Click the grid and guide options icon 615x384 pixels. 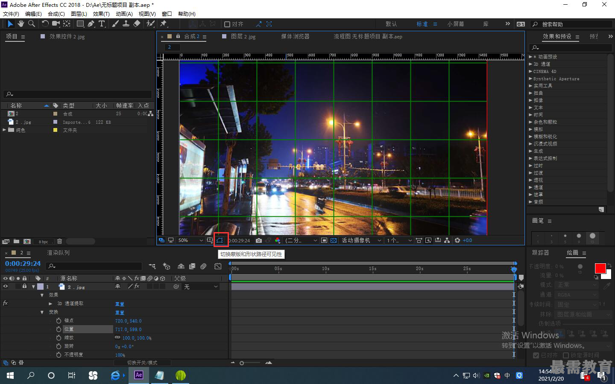coord(210,240)
